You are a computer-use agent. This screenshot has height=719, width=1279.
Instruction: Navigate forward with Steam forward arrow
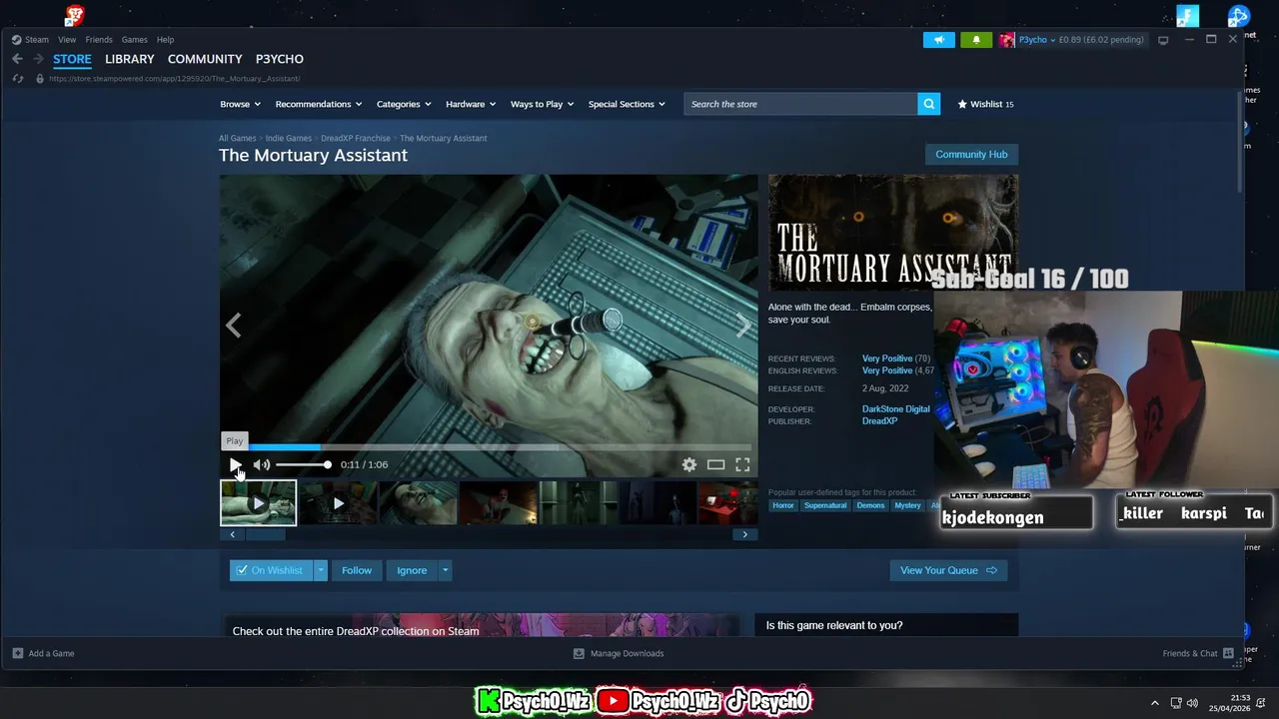coord(38,59)
